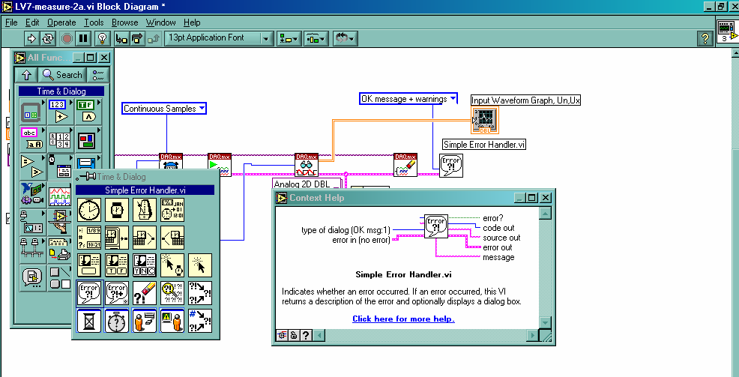Click the Search button in functions palette
Screen dimensions: 739x377
(x=63, y=75)
